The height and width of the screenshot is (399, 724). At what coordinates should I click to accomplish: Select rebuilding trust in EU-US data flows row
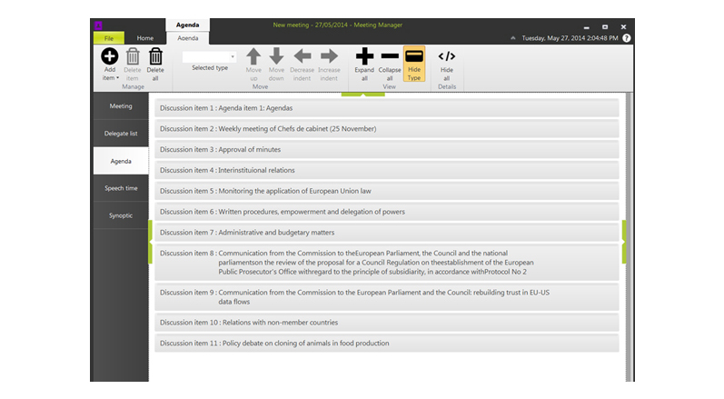click(387, 297)
